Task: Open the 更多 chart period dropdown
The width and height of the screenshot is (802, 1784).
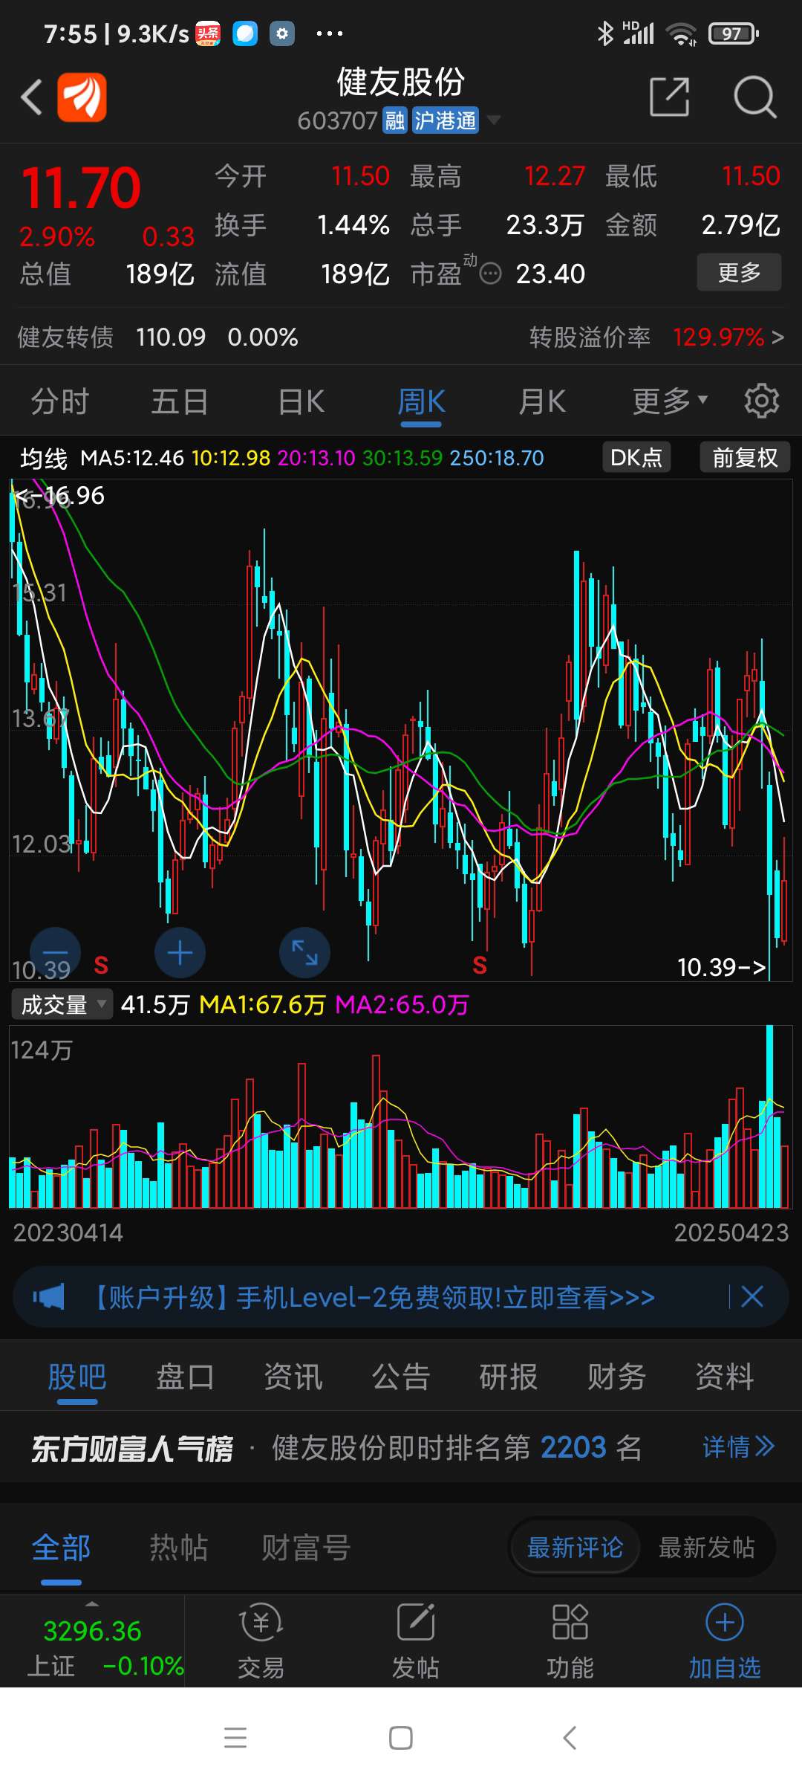Action: point(670,401)
